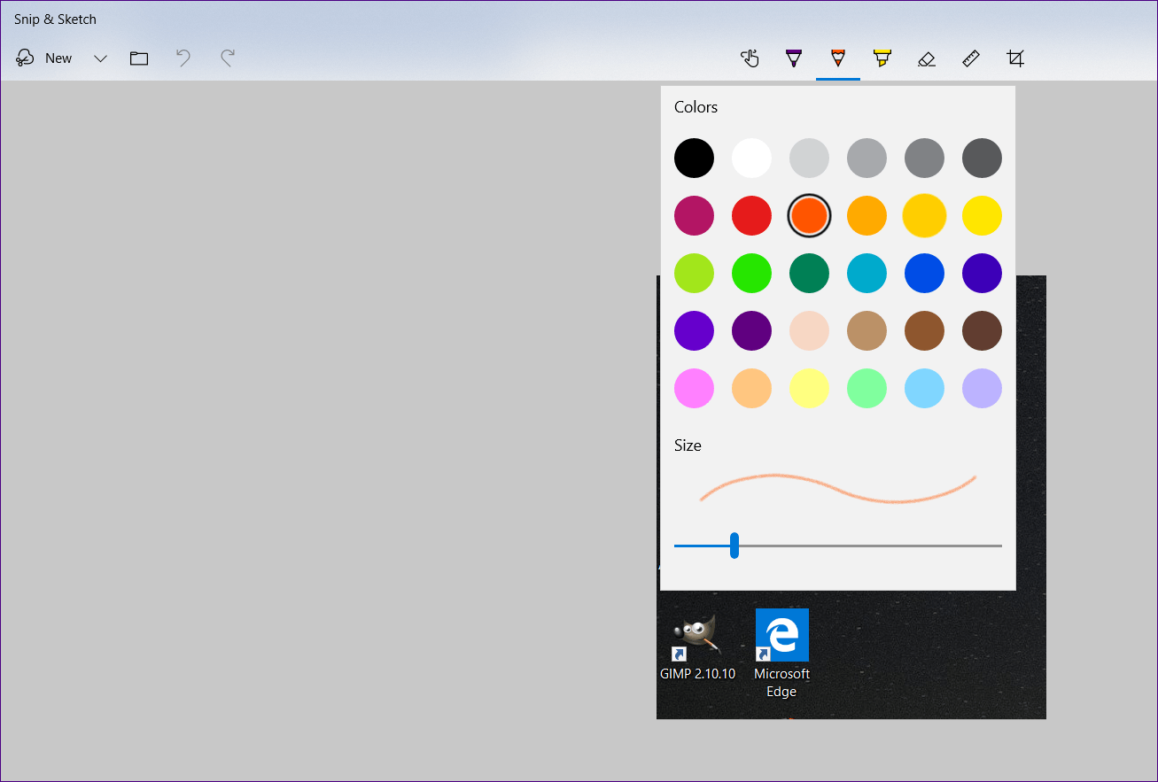Choose the white color swatch
Viewport: 1158px width, 782px height.
[x=751, y=158]
